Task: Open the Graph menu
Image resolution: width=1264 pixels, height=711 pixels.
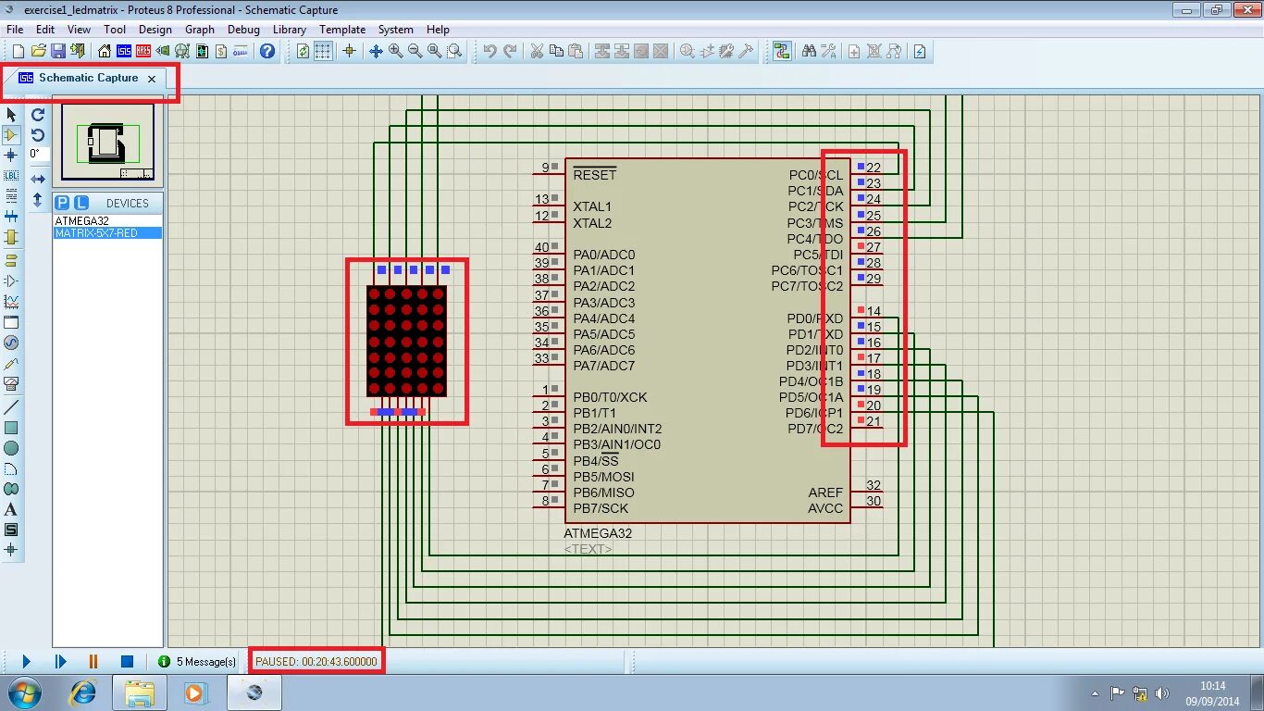Action: pyautogui.click(x=200, y=30)
